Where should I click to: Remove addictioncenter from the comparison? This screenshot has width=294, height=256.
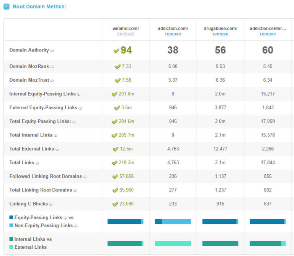tap(268, 34)
